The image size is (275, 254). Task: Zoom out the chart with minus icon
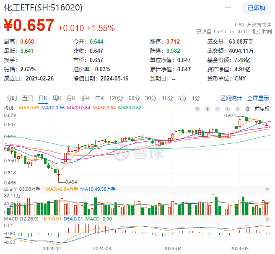pos(218,109)
